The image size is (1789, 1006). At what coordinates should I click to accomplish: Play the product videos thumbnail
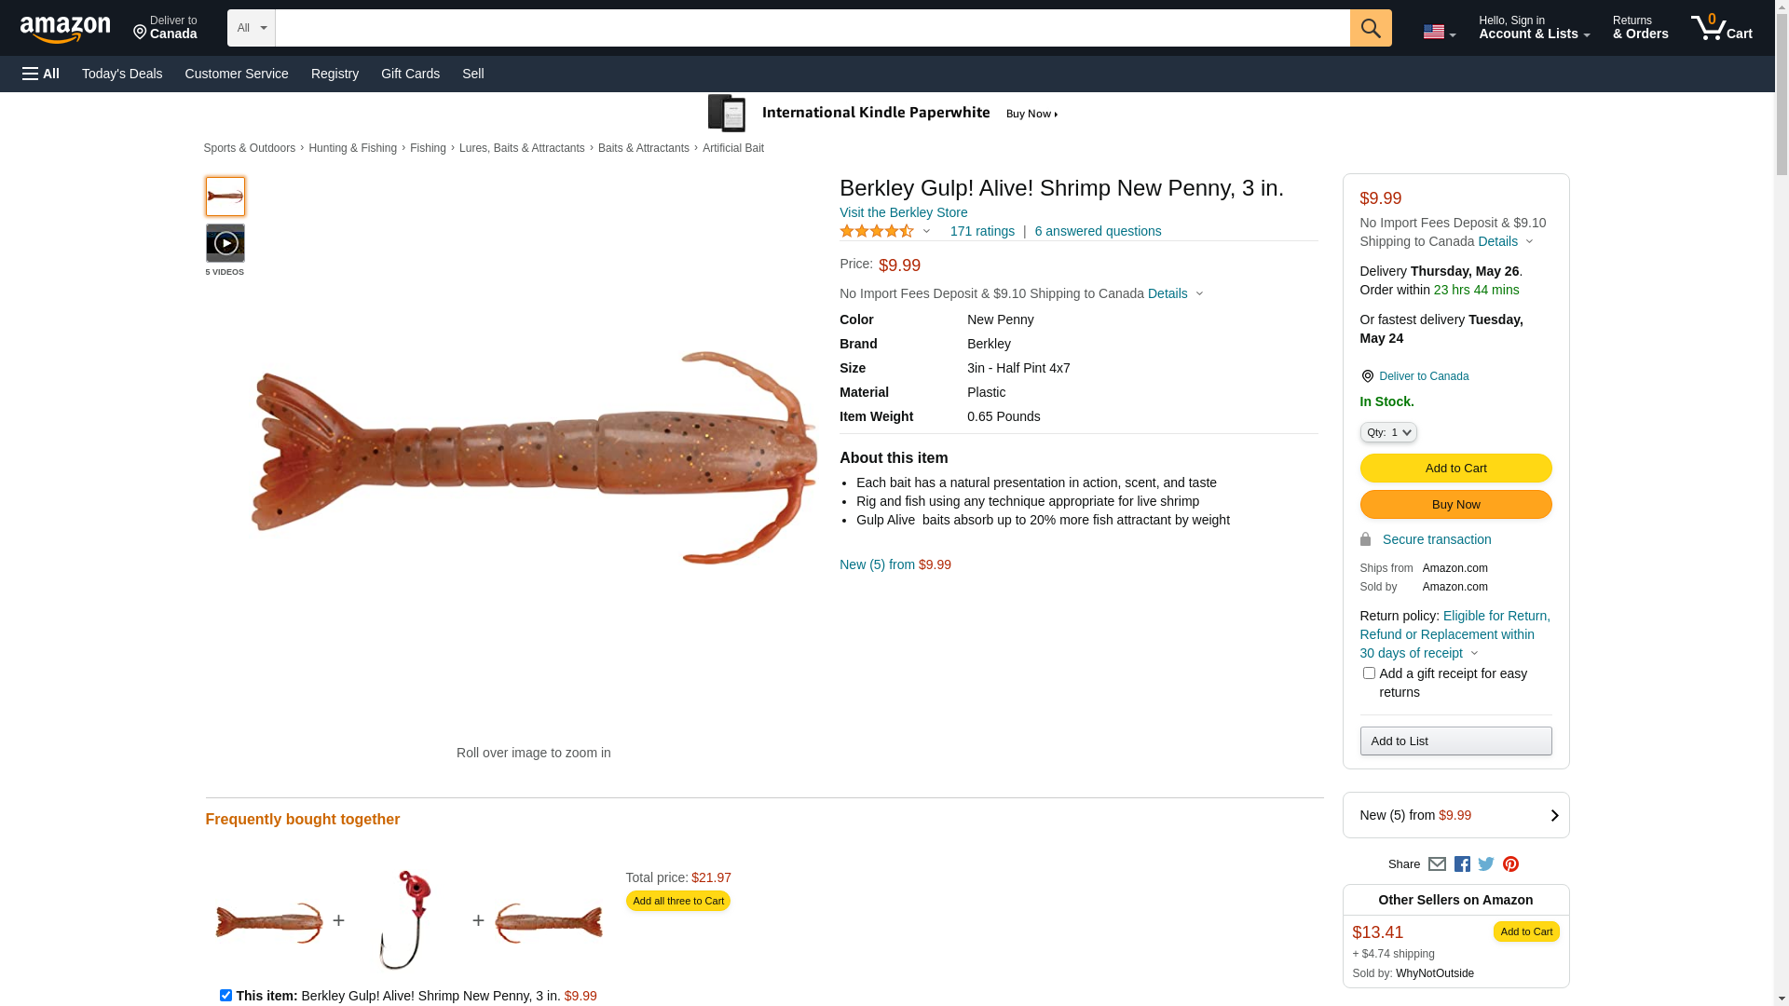pyautogui.click(x=225, y=243)
